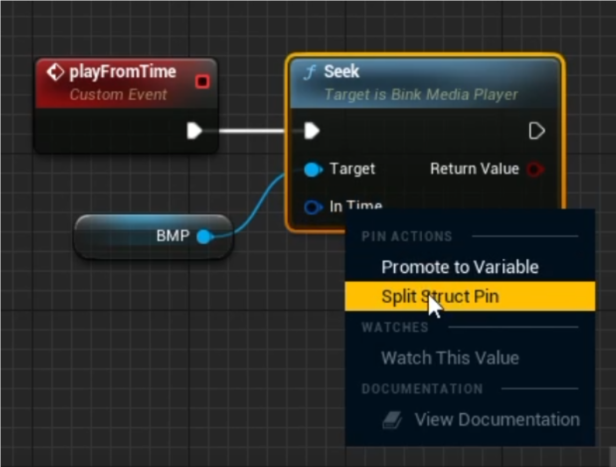The height and width of the screenshot is (467, 616).
Task: Click the playFromTime event diamond icon
Action: pos(56,72)
